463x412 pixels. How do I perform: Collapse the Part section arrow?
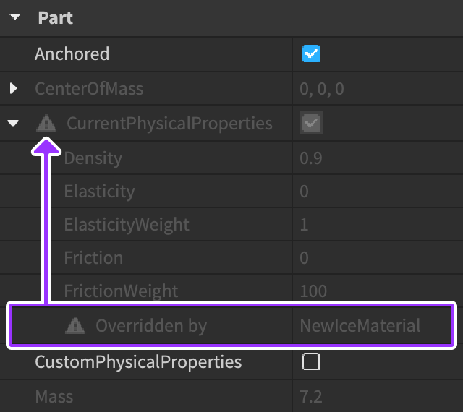[x=15, y=17]
